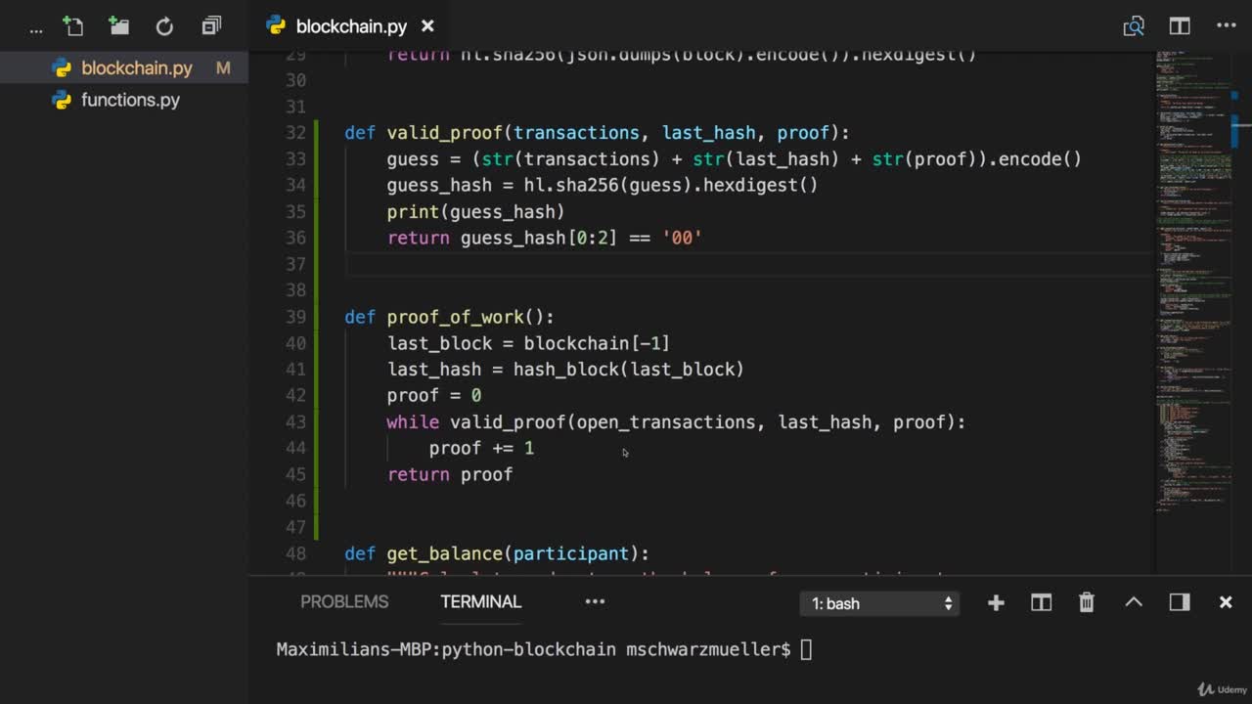Switch to the TERMINAL panel tab

pyautogui.click(x=480, y=601)
